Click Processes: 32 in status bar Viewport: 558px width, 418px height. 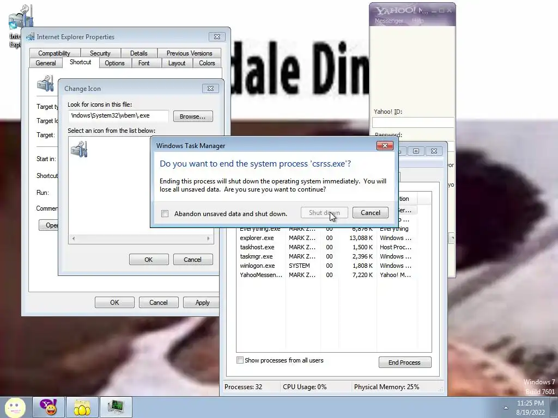point(244,387)
